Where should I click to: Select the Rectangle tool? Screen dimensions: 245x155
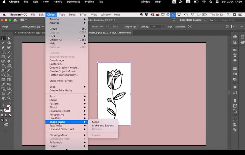coord(3,57)
